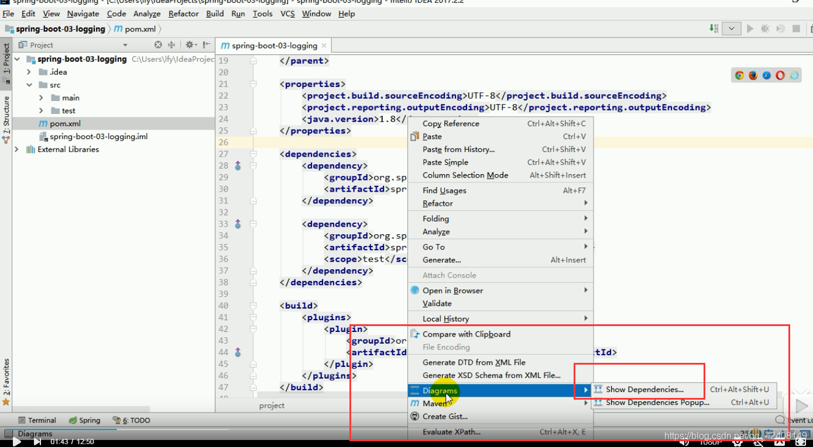Open the Terminal tool window tab
Image resolution: width=813 pixels, height=447 pixels.
click(x=37, y=420)
